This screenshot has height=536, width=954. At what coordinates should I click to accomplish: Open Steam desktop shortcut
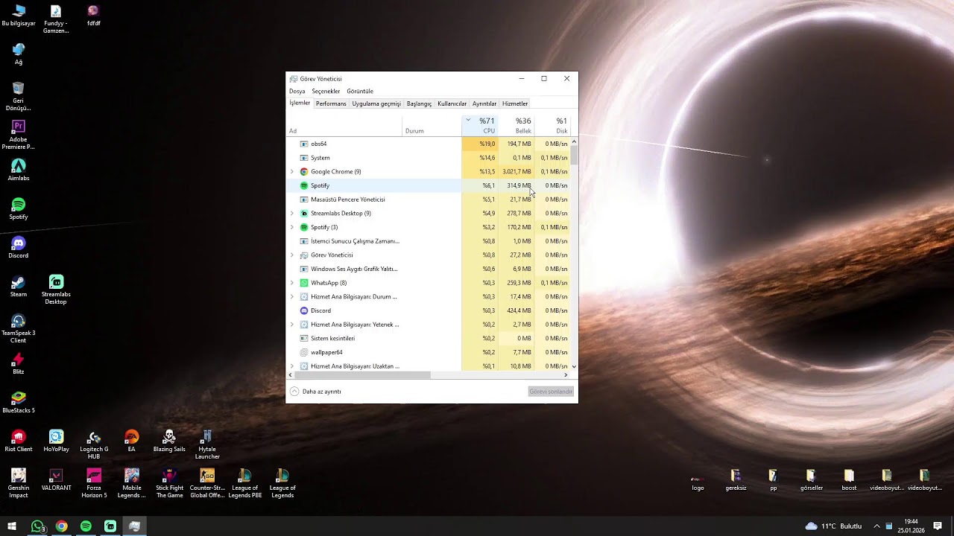(19, 286)
